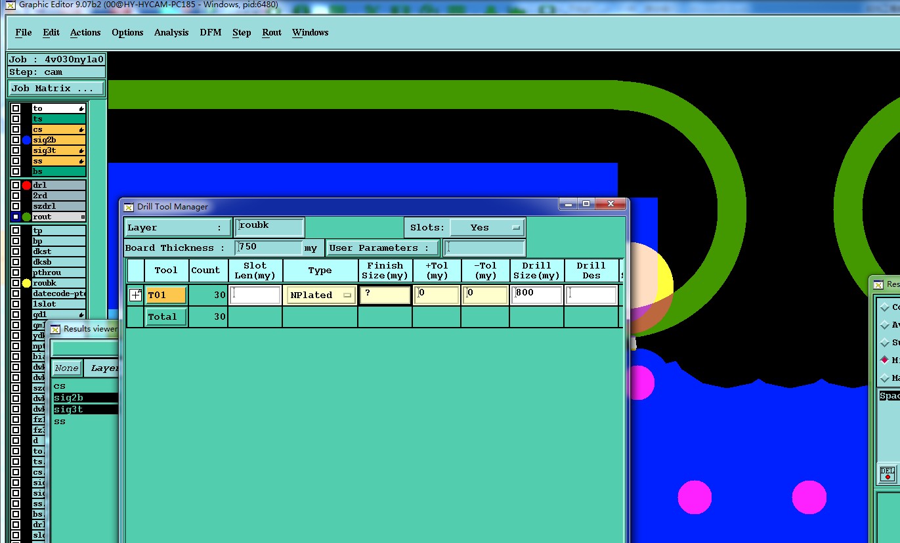
Task: Click the T01 tool button
Action: click(x=165, y=295)
